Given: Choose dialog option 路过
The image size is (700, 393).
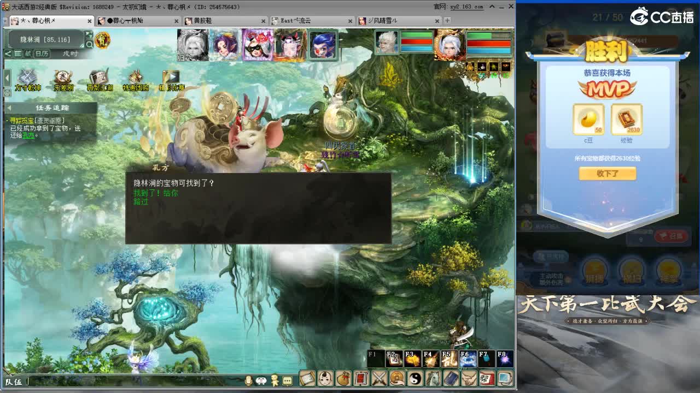Looking at the screenshot, I should 141,201.
